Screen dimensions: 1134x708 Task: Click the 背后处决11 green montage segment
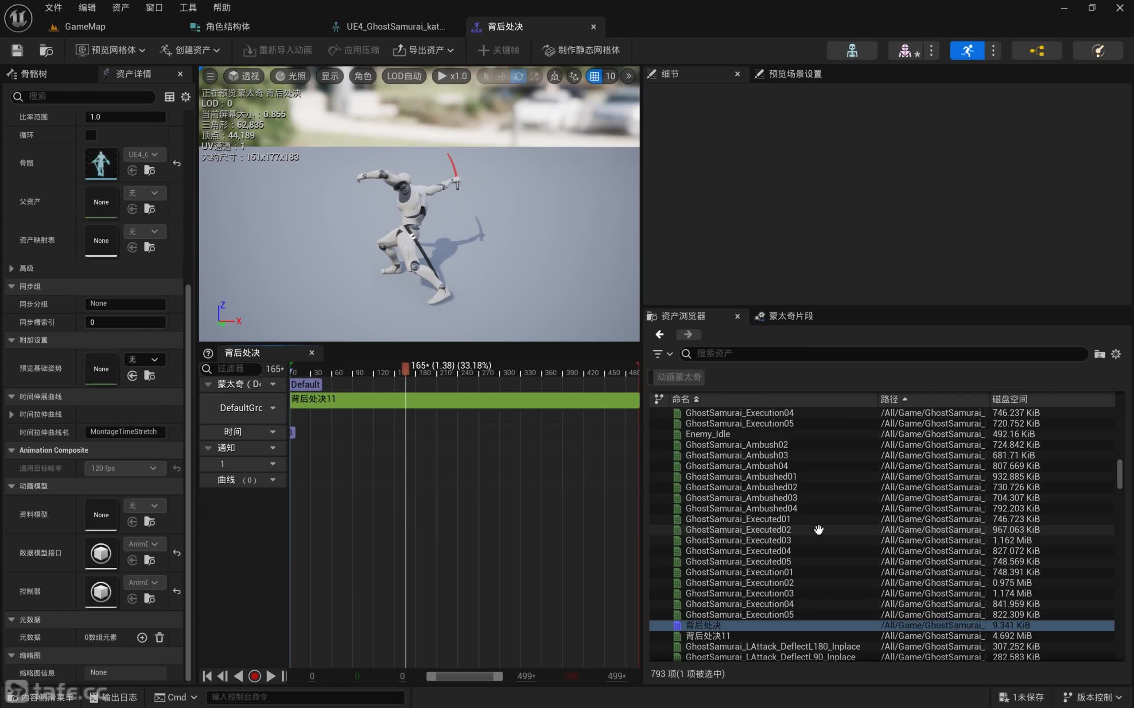[x=464, y=400]
